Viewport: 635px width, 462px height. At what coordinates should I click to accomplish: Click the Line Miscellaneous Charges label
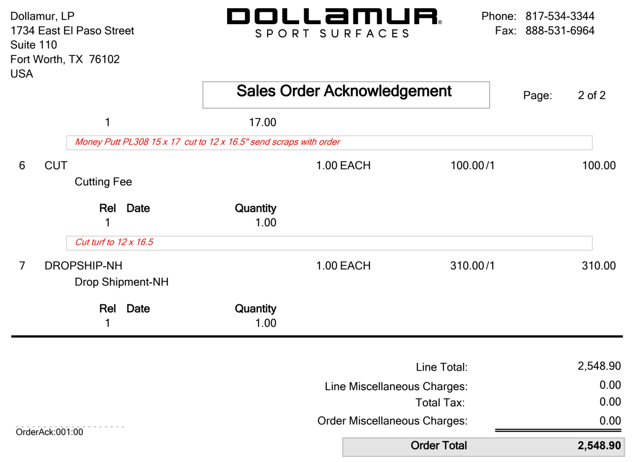(x=396, y=387)
